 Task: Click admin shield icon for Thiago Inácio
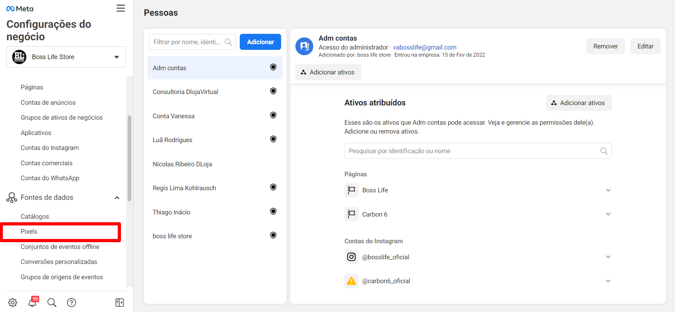tap(273, 211)
